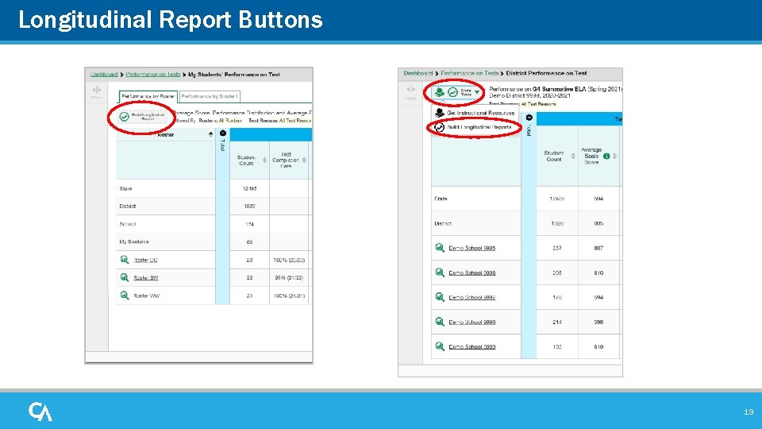Click the 95% (21/22) completion cell

coord(289,278)
